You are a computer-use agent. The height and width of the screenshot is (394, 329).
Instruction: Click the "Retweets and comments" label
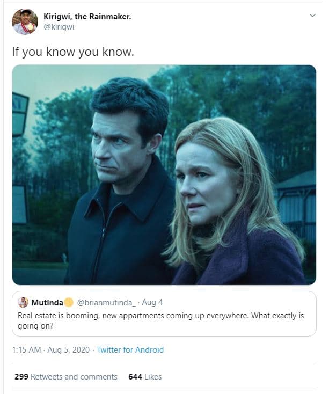74,376
